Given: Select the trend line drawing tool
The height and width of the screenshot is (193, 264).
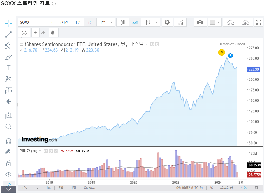Looking at the screenshot, I should [9, 35].
